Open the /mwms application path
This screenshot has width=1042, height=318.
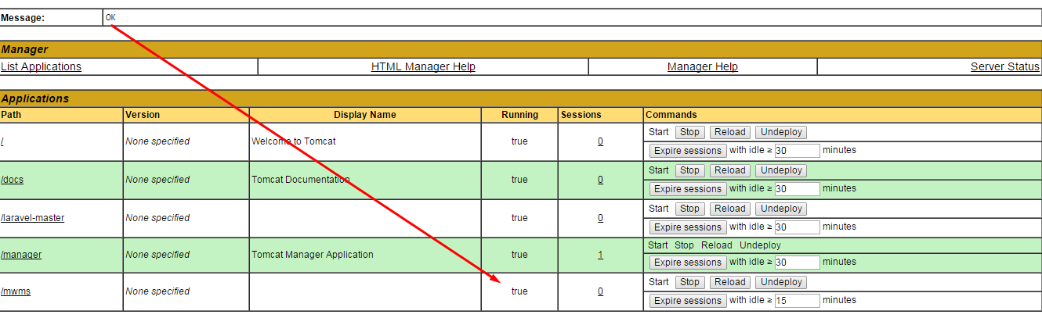[16, 291]
